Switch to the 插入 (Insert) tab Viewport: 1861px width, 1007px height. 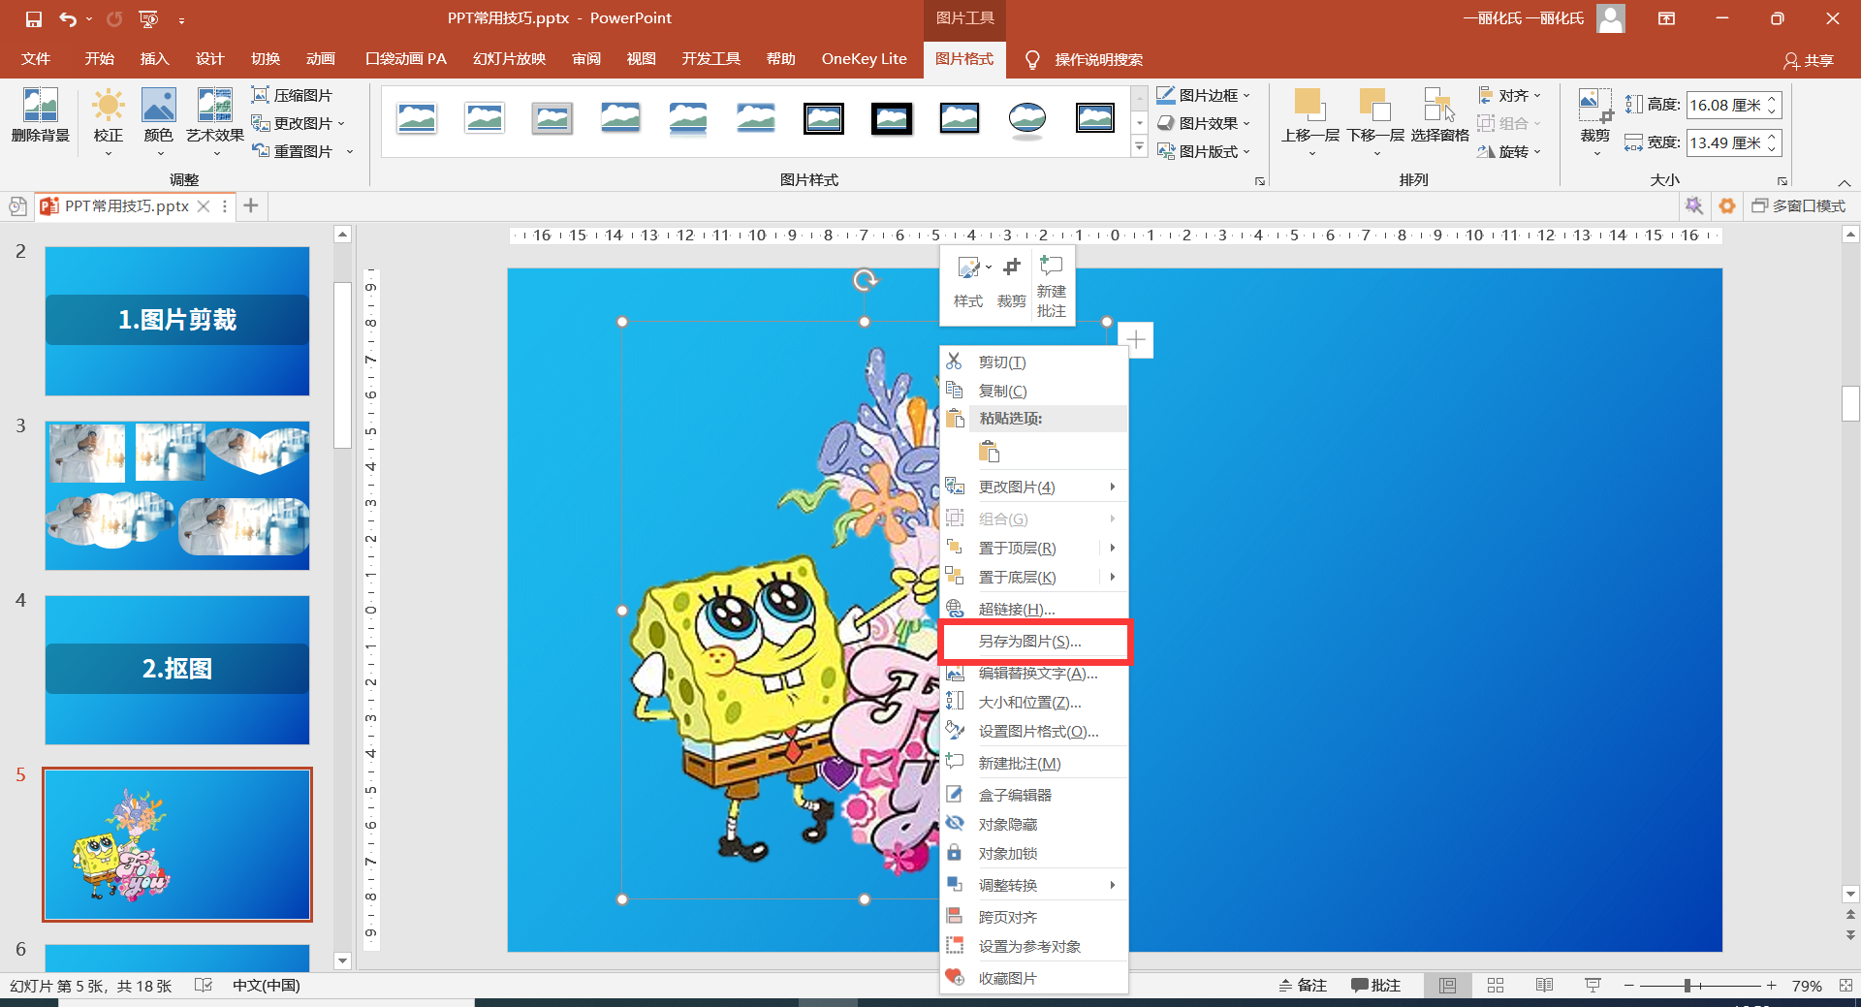154,59
